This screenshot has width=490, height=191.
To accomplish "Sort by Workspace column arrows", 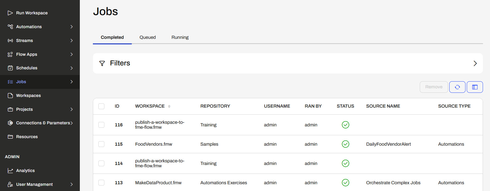I will (169, 106).
